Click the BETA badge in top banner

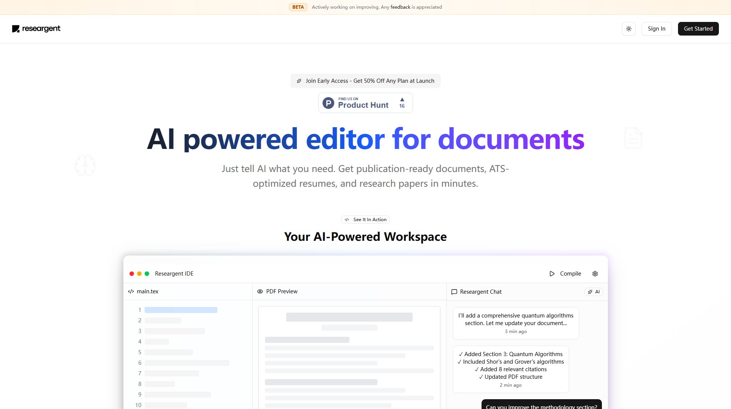tap(298, 7)
